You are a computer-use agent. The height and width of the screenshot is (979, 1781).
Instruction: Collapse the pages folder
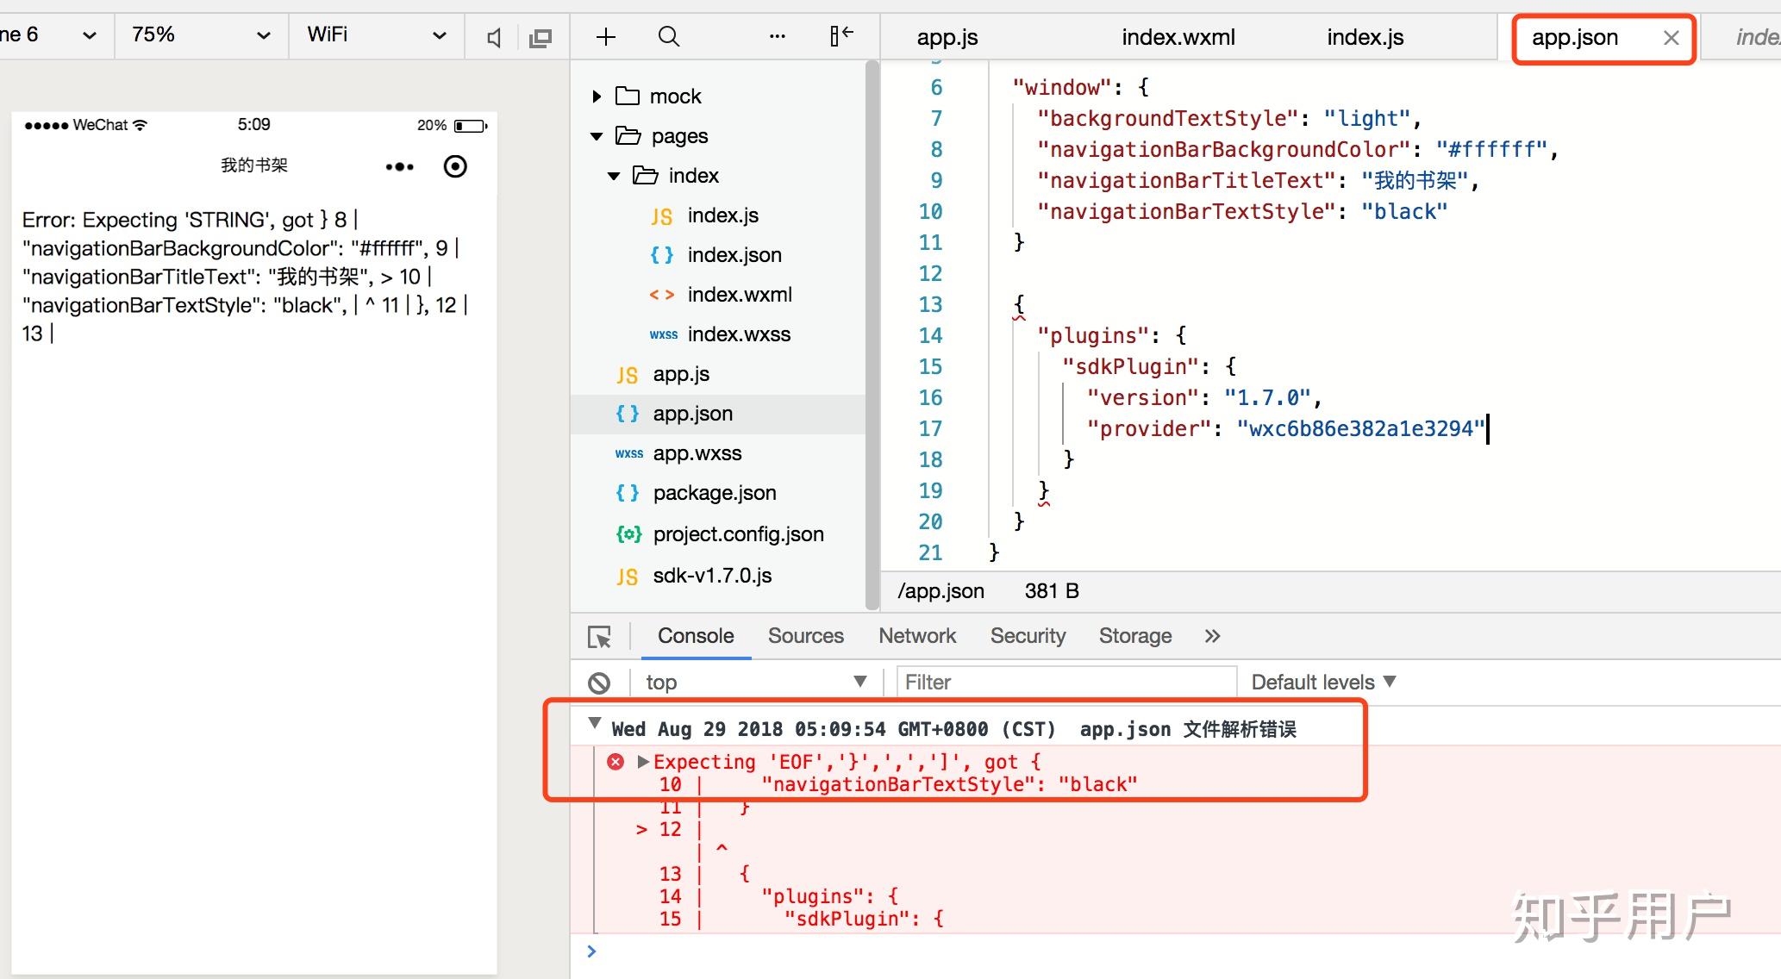tap(597, 136)
